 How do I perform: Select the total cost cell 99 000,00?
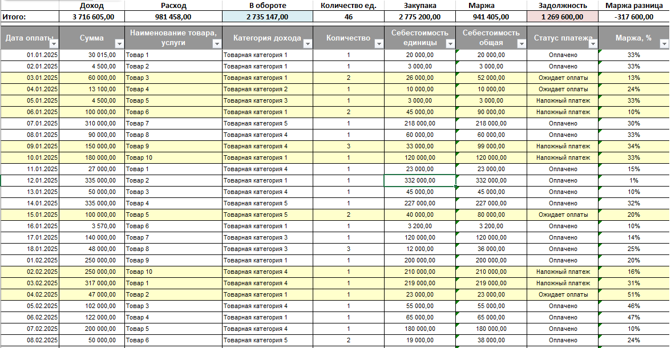(491, 147)
